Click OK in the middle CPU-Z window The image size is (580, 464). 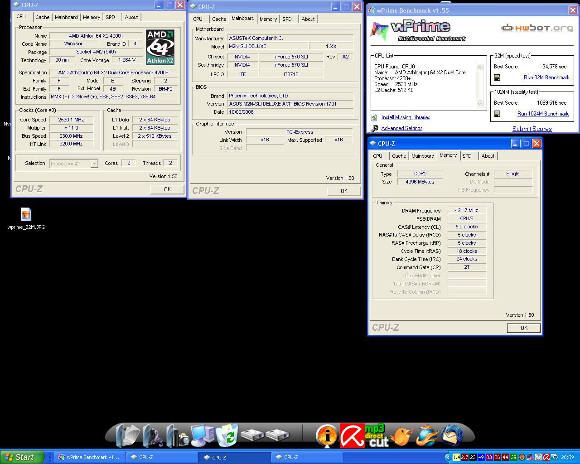pyautogui.click(x=344, y=191)
